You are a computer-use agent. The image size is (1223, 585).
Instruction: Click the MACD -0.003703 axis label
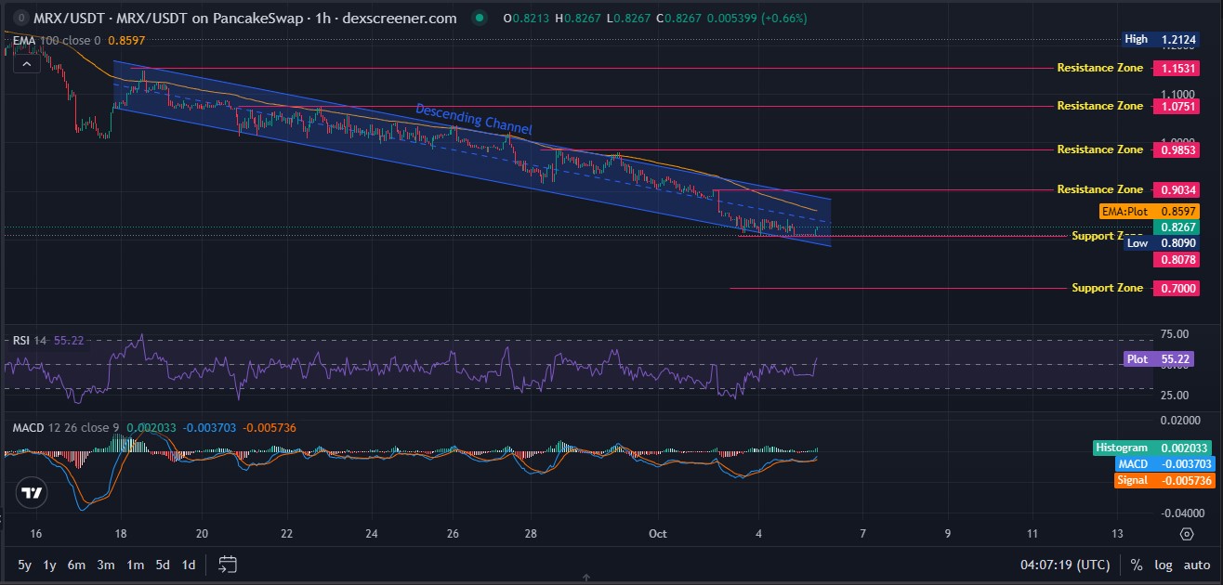coord(1164,463)
